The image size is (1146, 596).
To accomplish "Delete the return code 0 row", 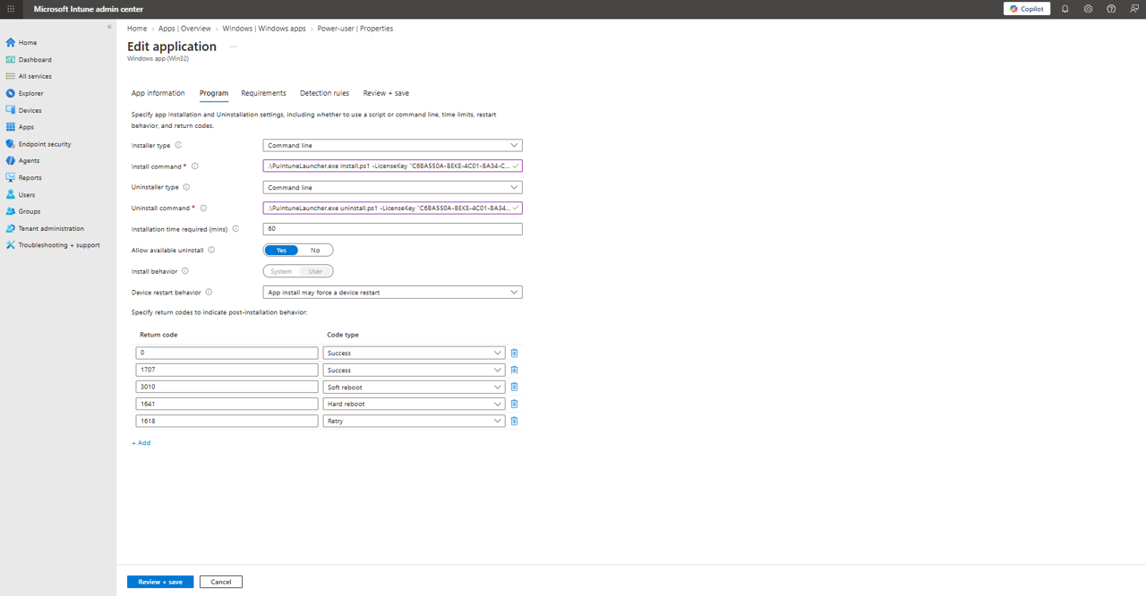I will pos(514,353).
